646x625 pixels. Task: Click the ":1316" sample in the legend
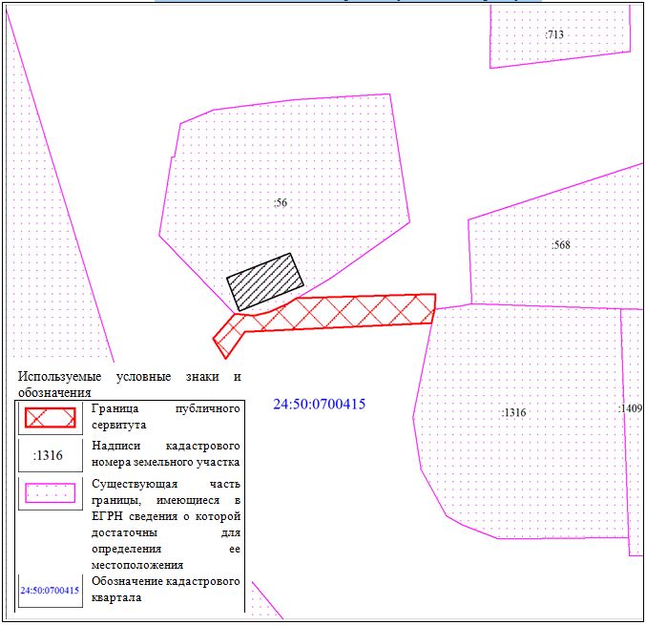(48, 456)
